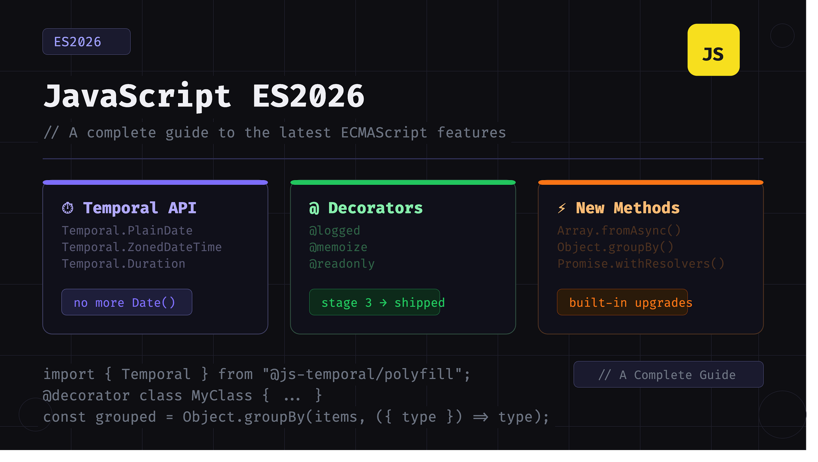
Task: Click the 'const grouped' code line
Action: [296, 417]
